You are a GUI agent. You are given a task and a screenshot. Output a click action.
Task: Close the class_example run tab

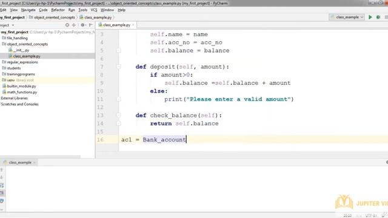pos(35,162)
